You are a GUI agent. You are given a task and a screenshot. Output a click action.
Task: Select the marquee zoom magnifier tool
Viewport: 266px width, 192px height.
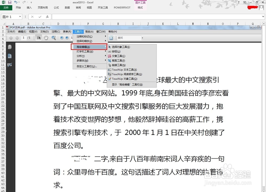(x=54, y=38)
